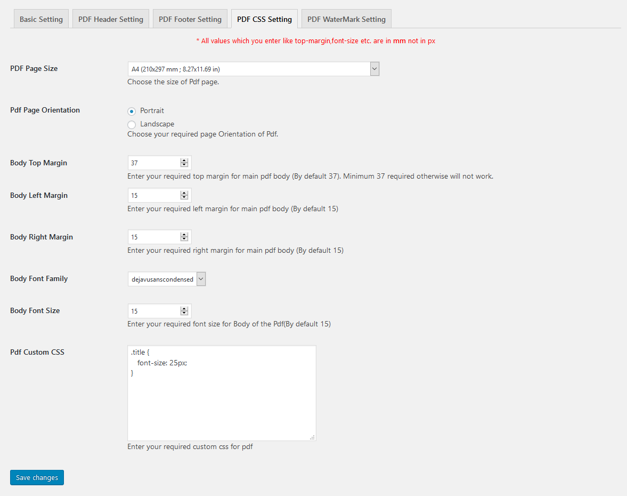Switch to the Basic Setting tab
This screenshot has width=627, height=496.
coord(41,19)
